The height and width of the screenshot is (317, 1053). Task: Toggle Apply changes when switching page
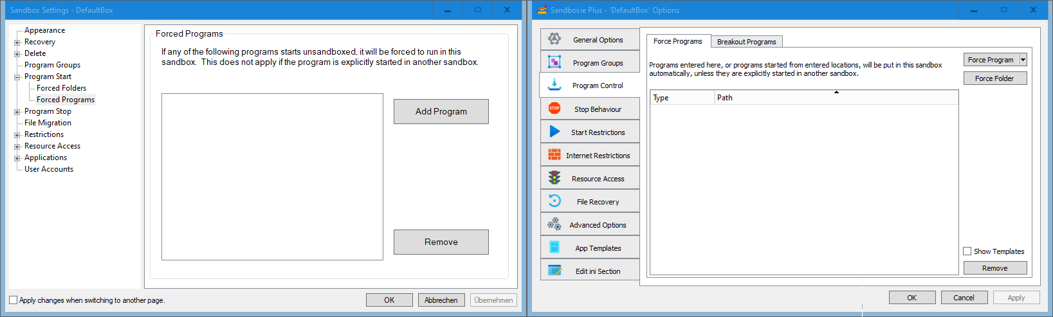[x=14, y=300]
